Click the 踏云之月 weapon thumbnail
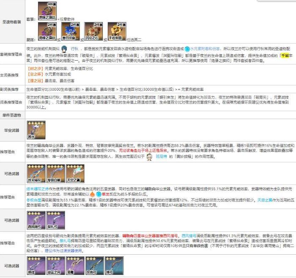 53,266
